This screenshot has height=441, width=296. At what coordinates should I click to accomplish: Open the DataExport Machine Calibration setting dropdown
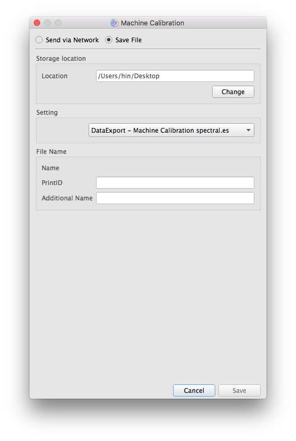point(171,130)
